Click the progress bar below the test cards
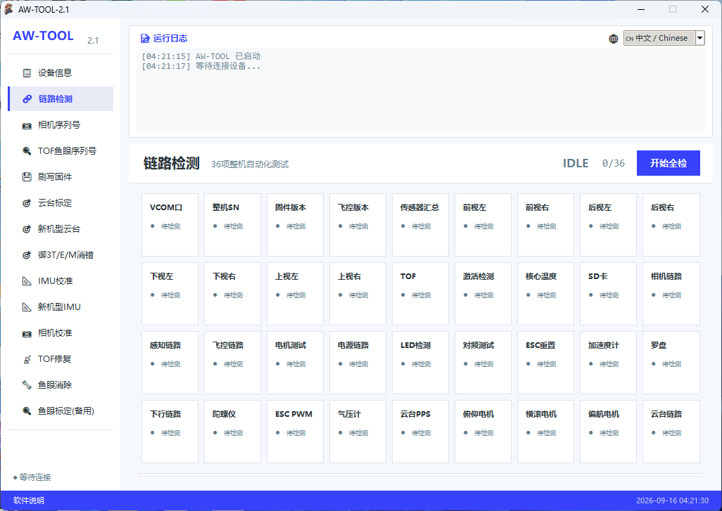Image resolution: width=722 pixels, height=511 pixels. click(x=420, y=474)
